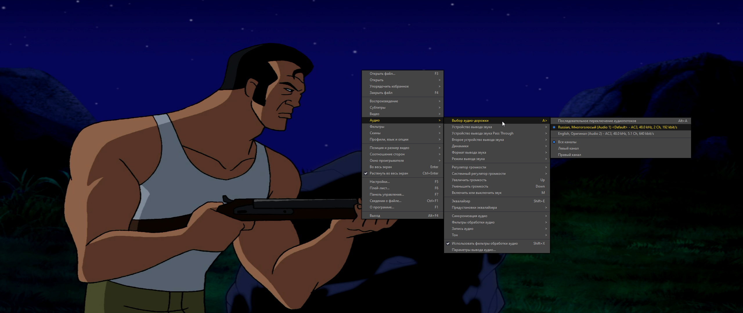Open 'Плей-лист...' window
Screen dimensions: 743x313
403,188
